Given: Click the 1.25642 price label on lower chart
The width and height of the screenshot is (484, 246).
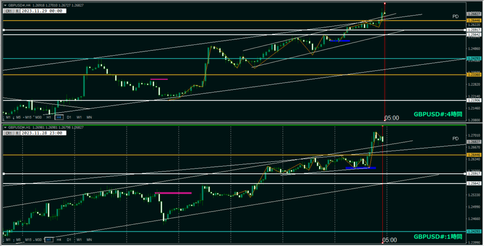Looking at the screenshot, I should (x=474, y=183).
